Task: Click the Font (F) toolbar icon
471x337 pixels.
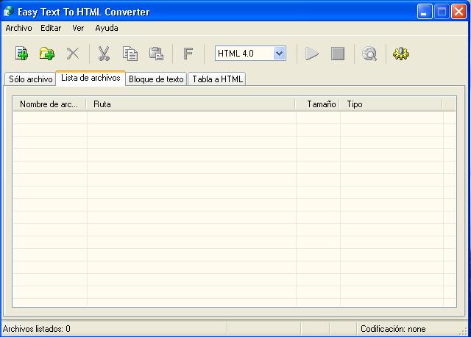Action: click(188, 54)
